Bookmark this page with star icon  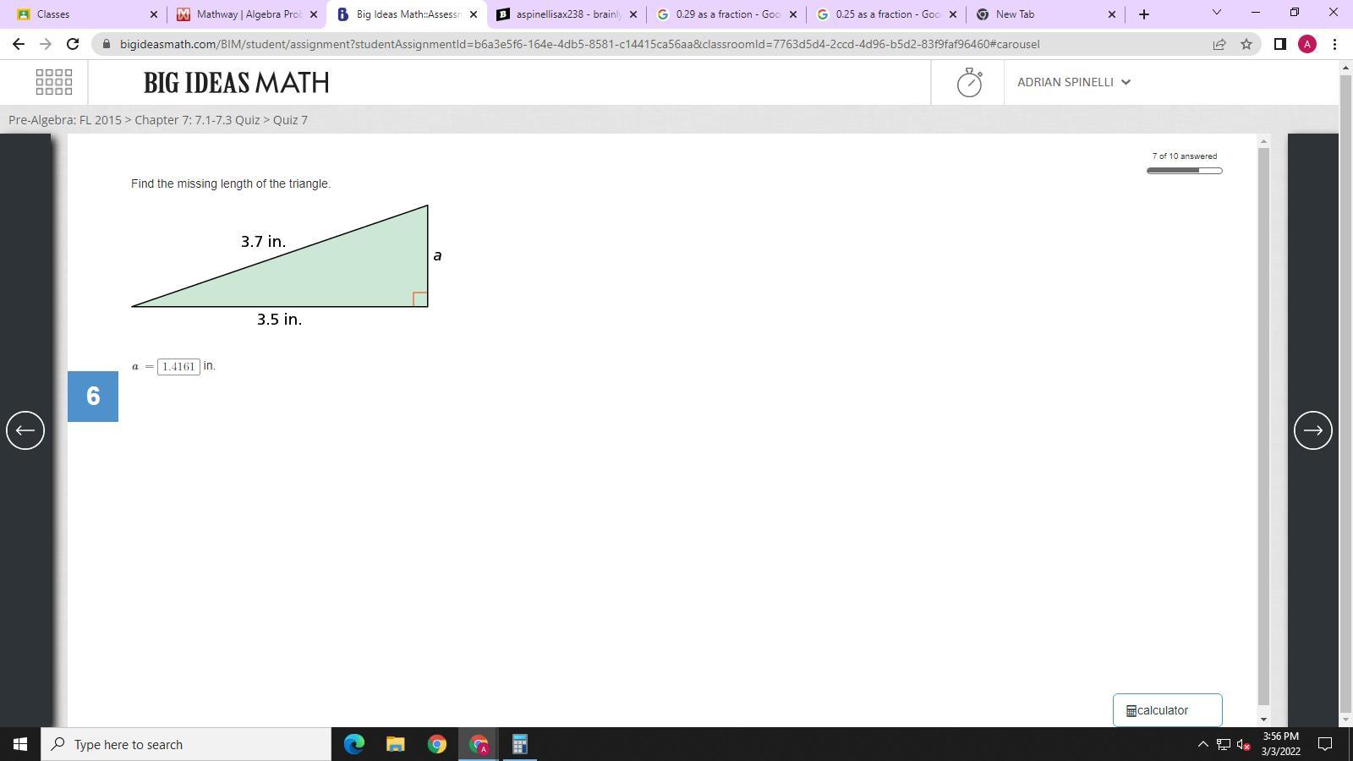click(x=1246, y=44)
